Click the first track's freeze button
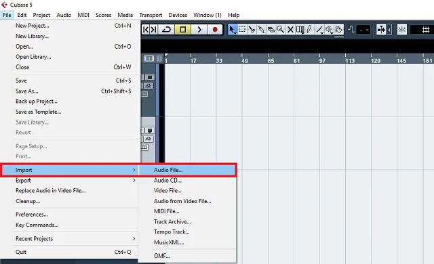The image size is (434, 264). click(x=149, y=77)
